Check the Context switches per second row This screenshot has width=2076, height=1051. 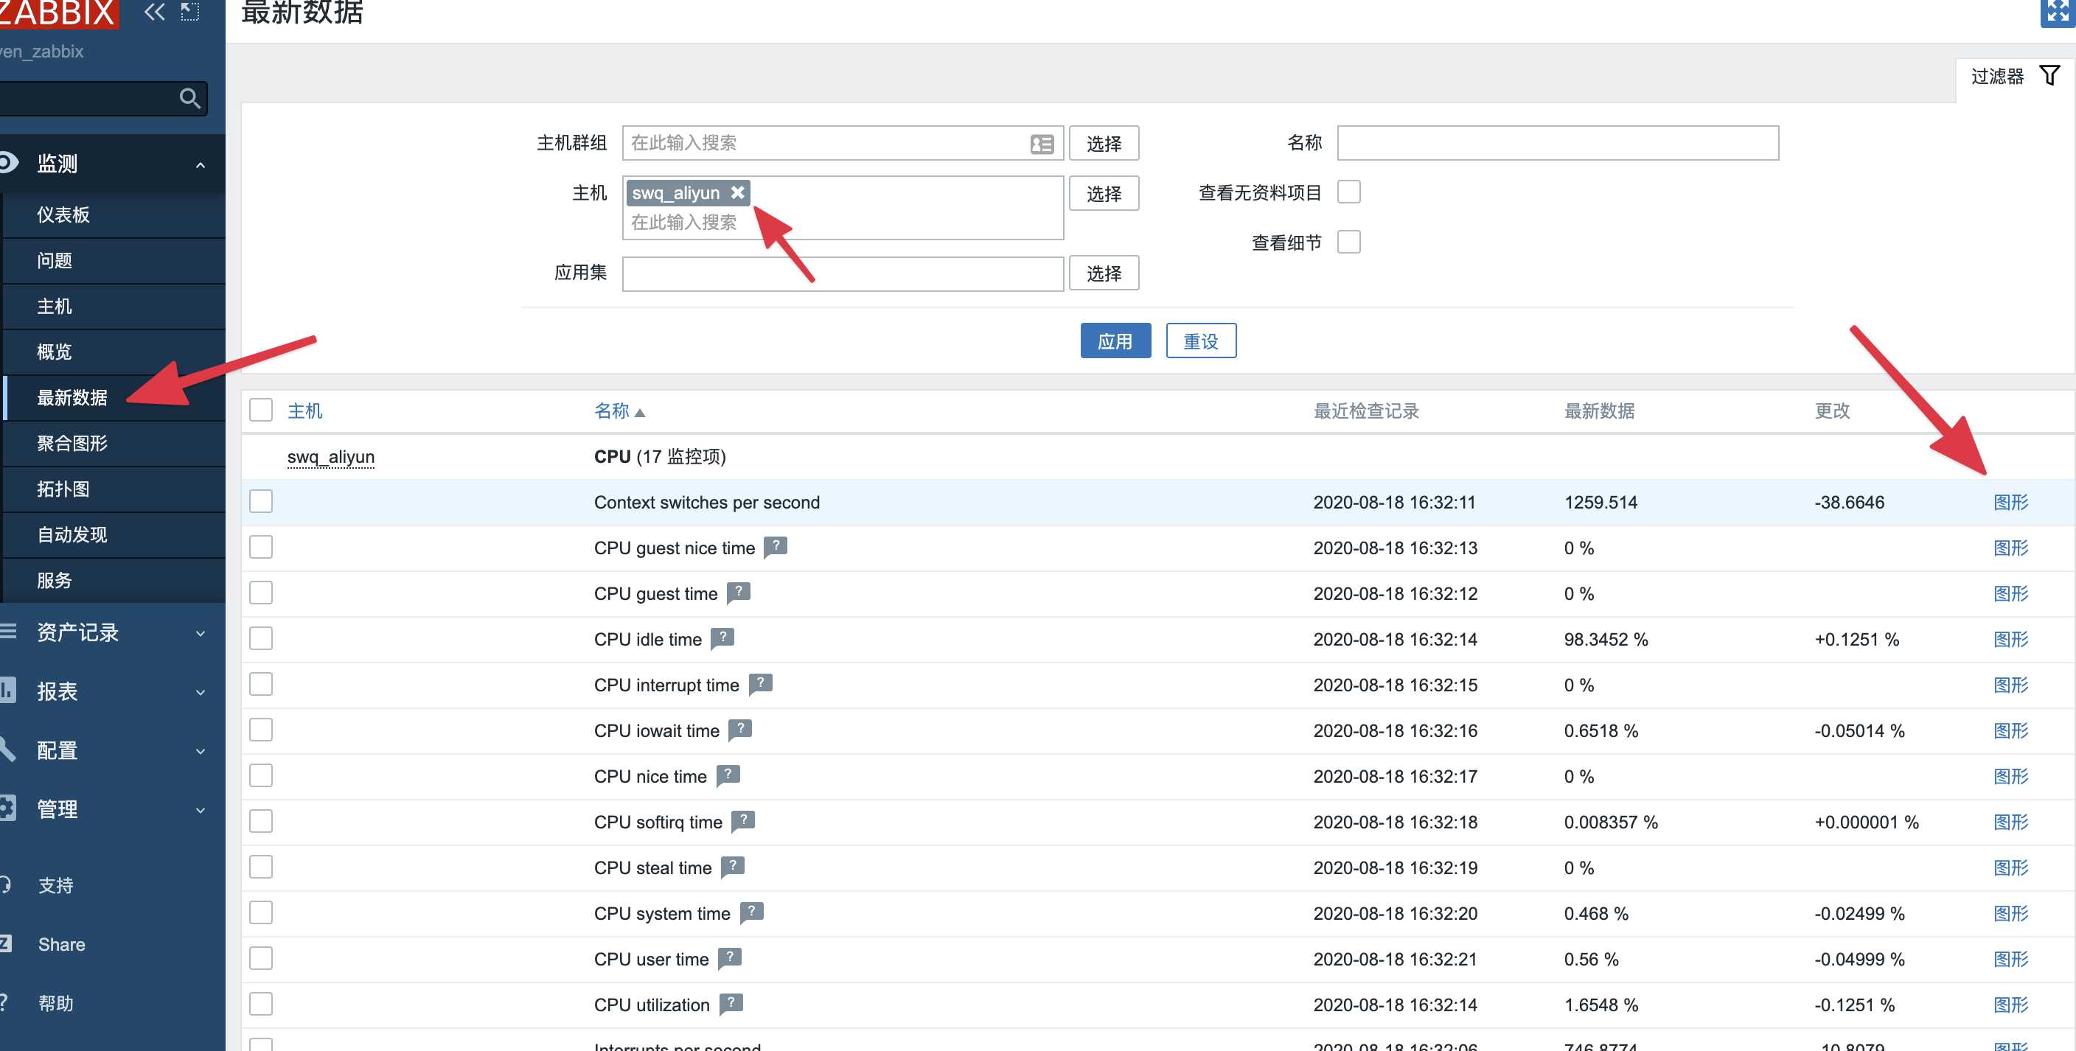[x=260, y=501]
